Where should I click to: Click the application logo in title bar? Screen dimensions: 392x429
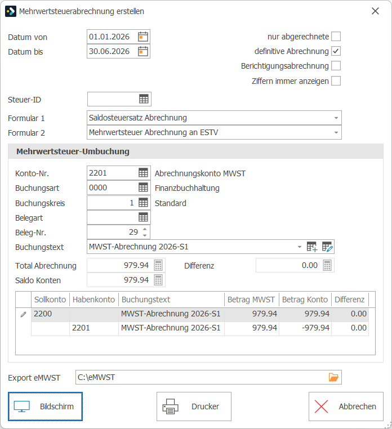click(x=11, y=11)
